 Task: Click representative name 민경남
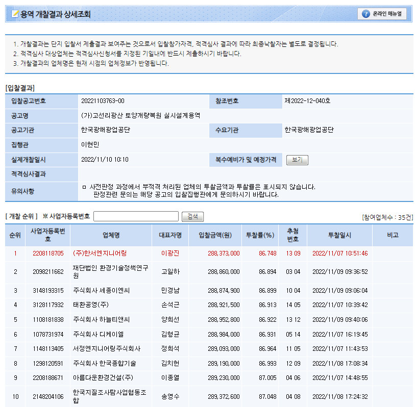(170, 291)
